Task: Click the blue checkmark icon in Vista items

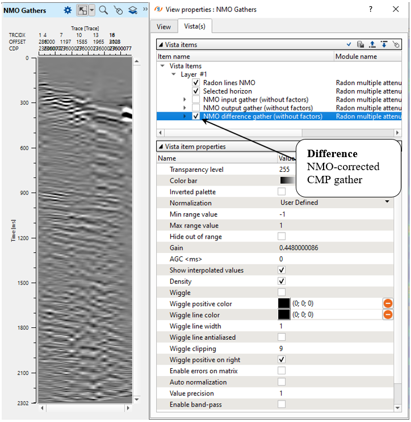Action: click(x=349, y=44)
